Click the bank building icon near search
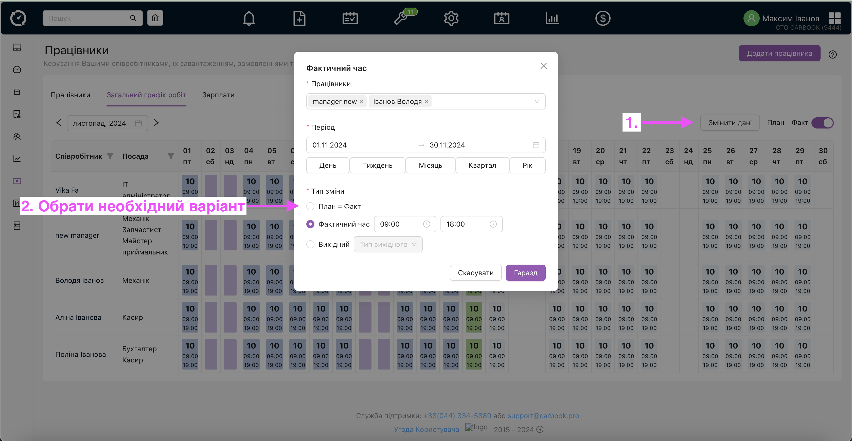Viewport: 852px width, 441px height. tap(155, 18)
